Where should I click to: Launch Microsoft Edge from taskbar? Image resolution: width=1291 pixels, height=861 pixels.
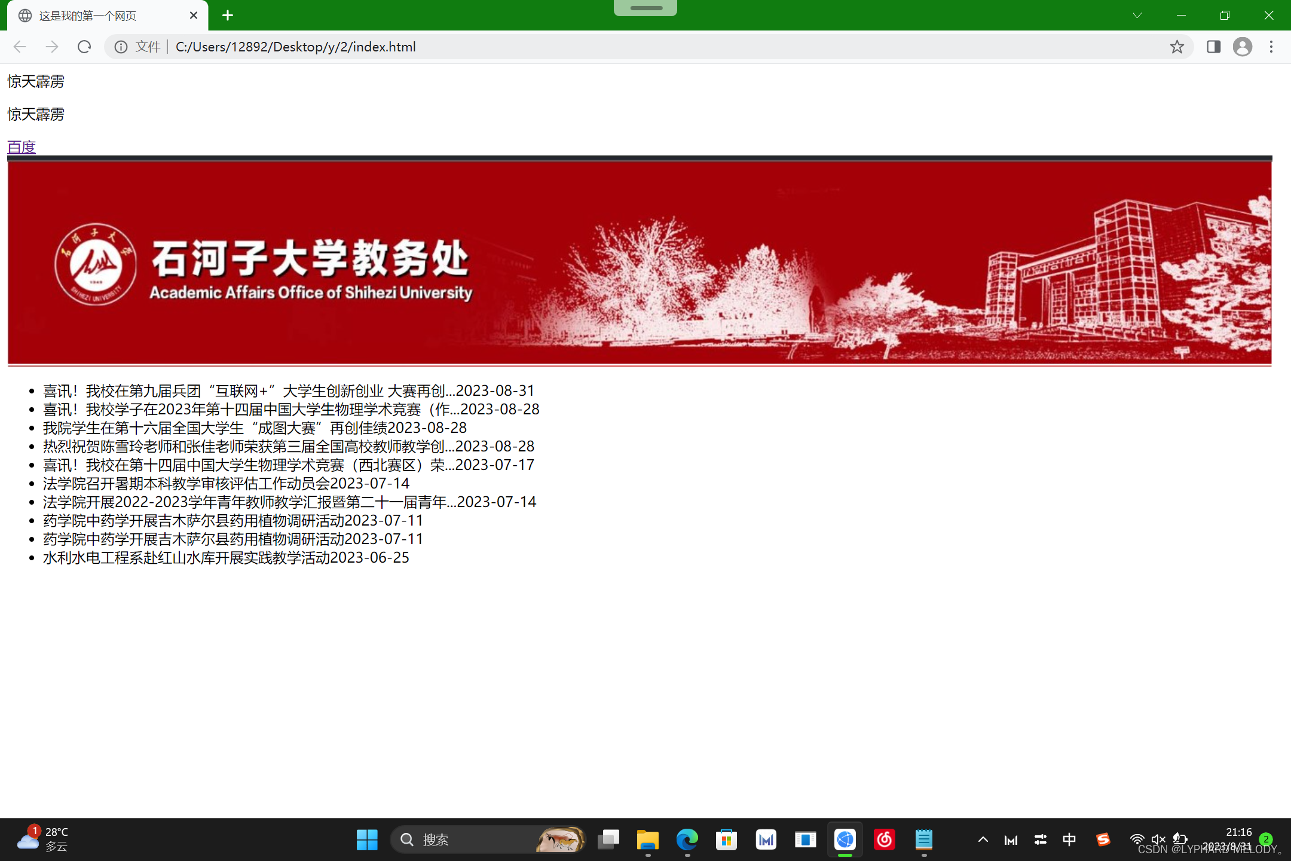[687, 839]
